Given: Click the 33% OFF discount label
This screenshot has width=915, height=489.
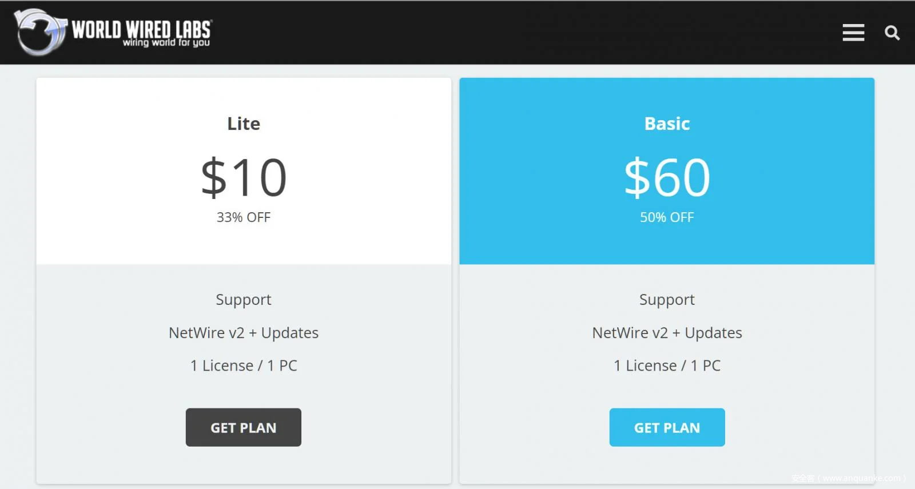Looking at the screenshot, I should (244, 217).
